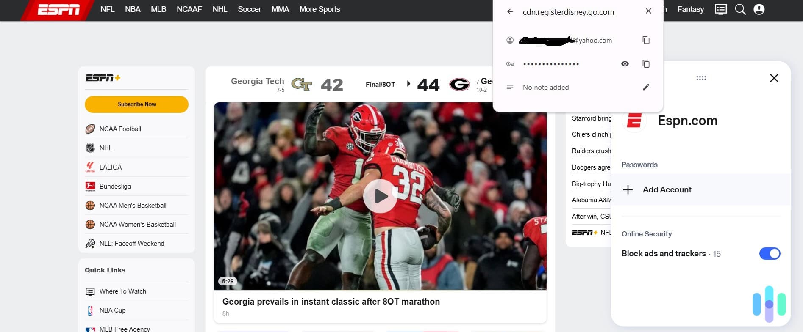This screenshot has width=803, height=332.
Task: Play the Georgia game highlight video
Action: (380, 196)
